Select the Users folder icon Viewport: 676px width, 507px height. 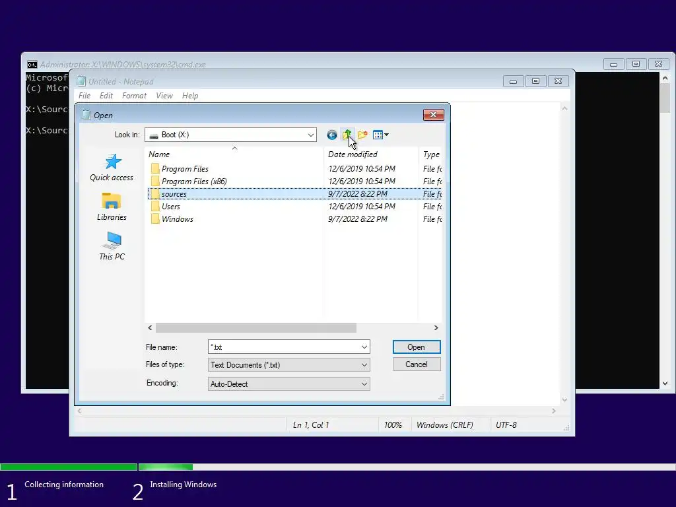(x=155, y=206)
